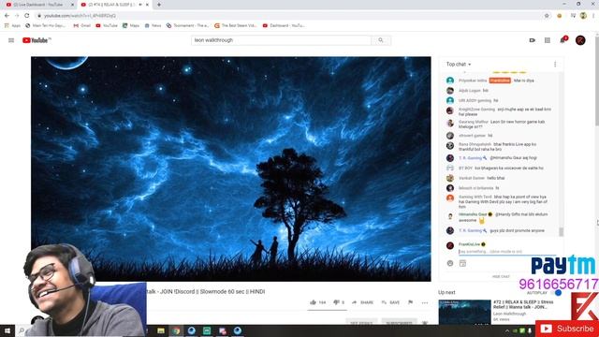Viewport: 599px width, 337px height.
Task: Report the video with flag icon
Action: (x=410, y=302)
